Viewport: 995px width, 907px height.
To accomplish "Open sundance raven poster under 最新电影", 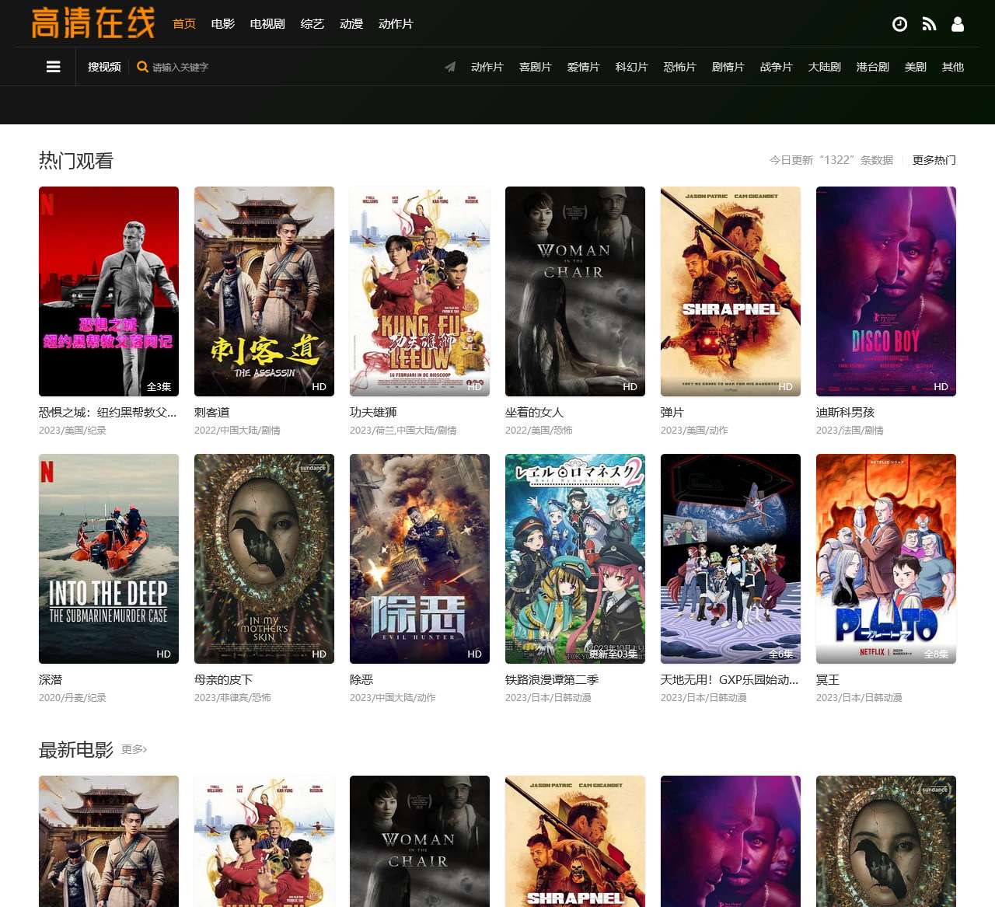I will coord(886,841).
